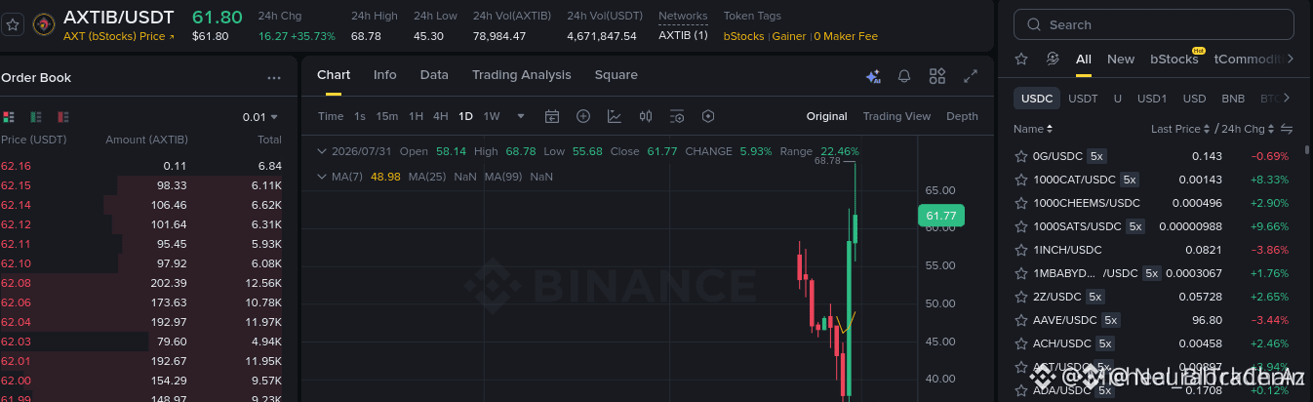This screenshot has width=1313, height=402.
Task: Sort market list by Last Price
Action: (x=1179, y=129)
